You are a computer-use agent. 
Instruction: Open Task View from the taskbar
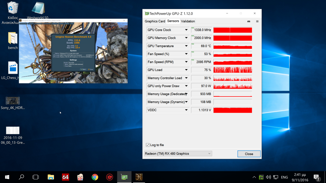coord(36,177)
